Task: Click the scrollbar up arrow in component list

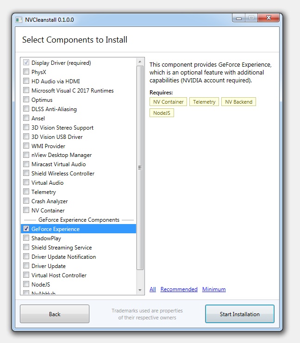Action: tap(140, 62)
